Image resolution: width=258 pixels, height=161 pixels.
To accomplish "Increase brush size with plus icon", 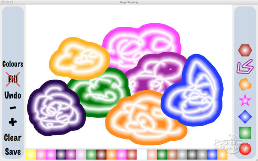I will (x=13, y=122).
